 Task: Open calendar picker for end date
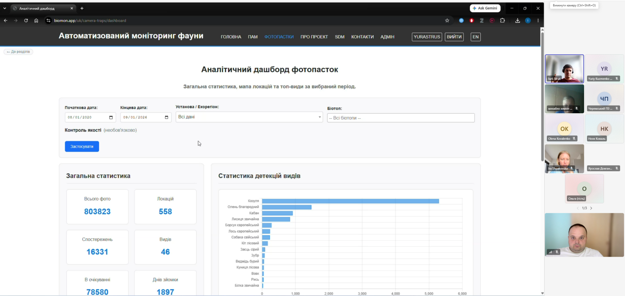point(167,117)
